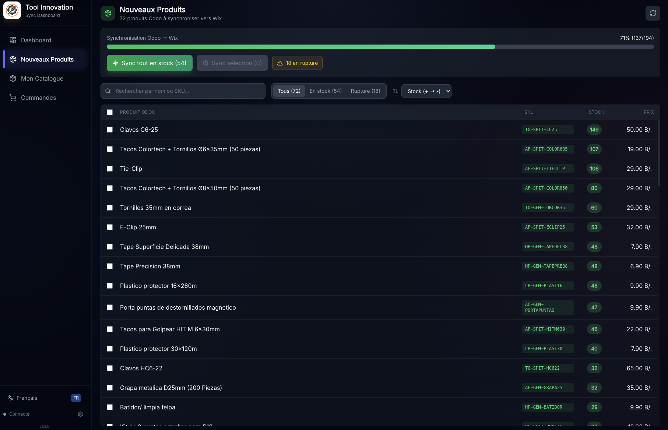The width and height of the screenshot is (668, 430).
Task: Switch to the Rupture (18) filter tab
Action: 365,91
